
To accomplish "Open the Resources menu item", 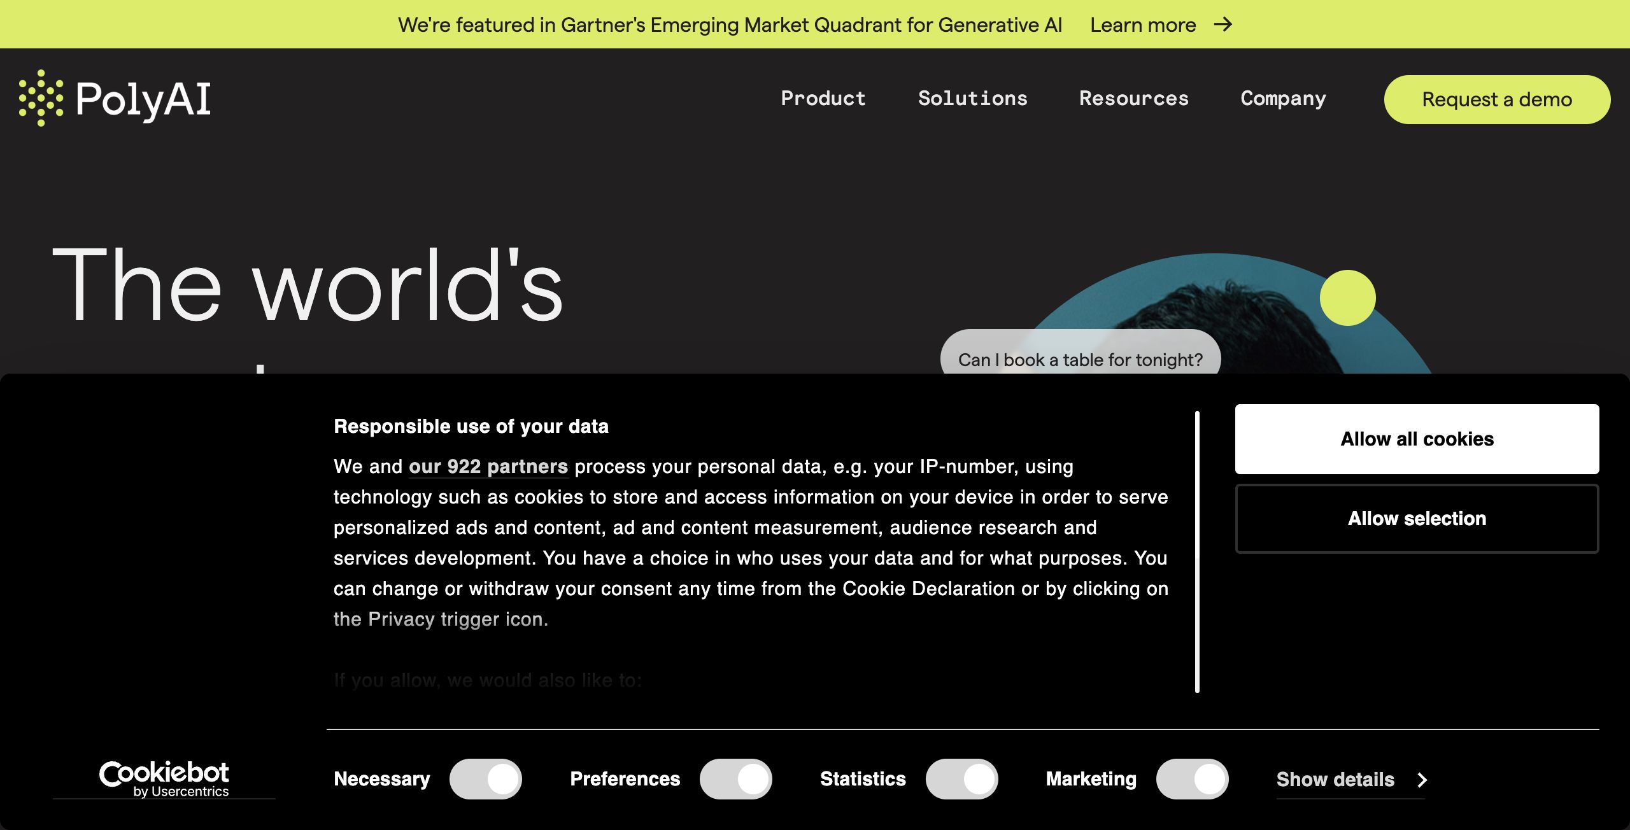I will [x=1133, y=99].
